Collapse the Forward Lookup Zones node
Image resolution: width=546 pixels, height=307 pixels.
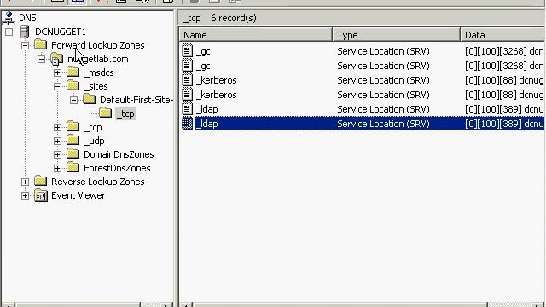click(x=25, y=45)
